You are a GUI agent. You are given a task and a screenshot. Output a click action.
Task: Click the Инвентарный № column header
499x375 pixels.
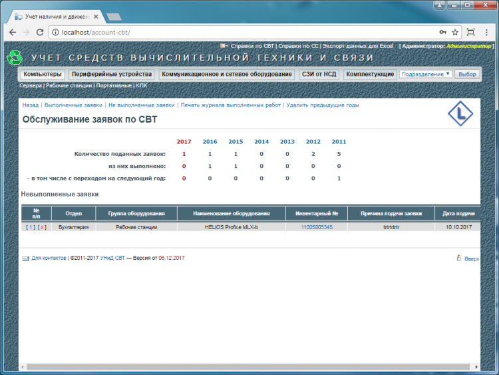tap(317, 213)
